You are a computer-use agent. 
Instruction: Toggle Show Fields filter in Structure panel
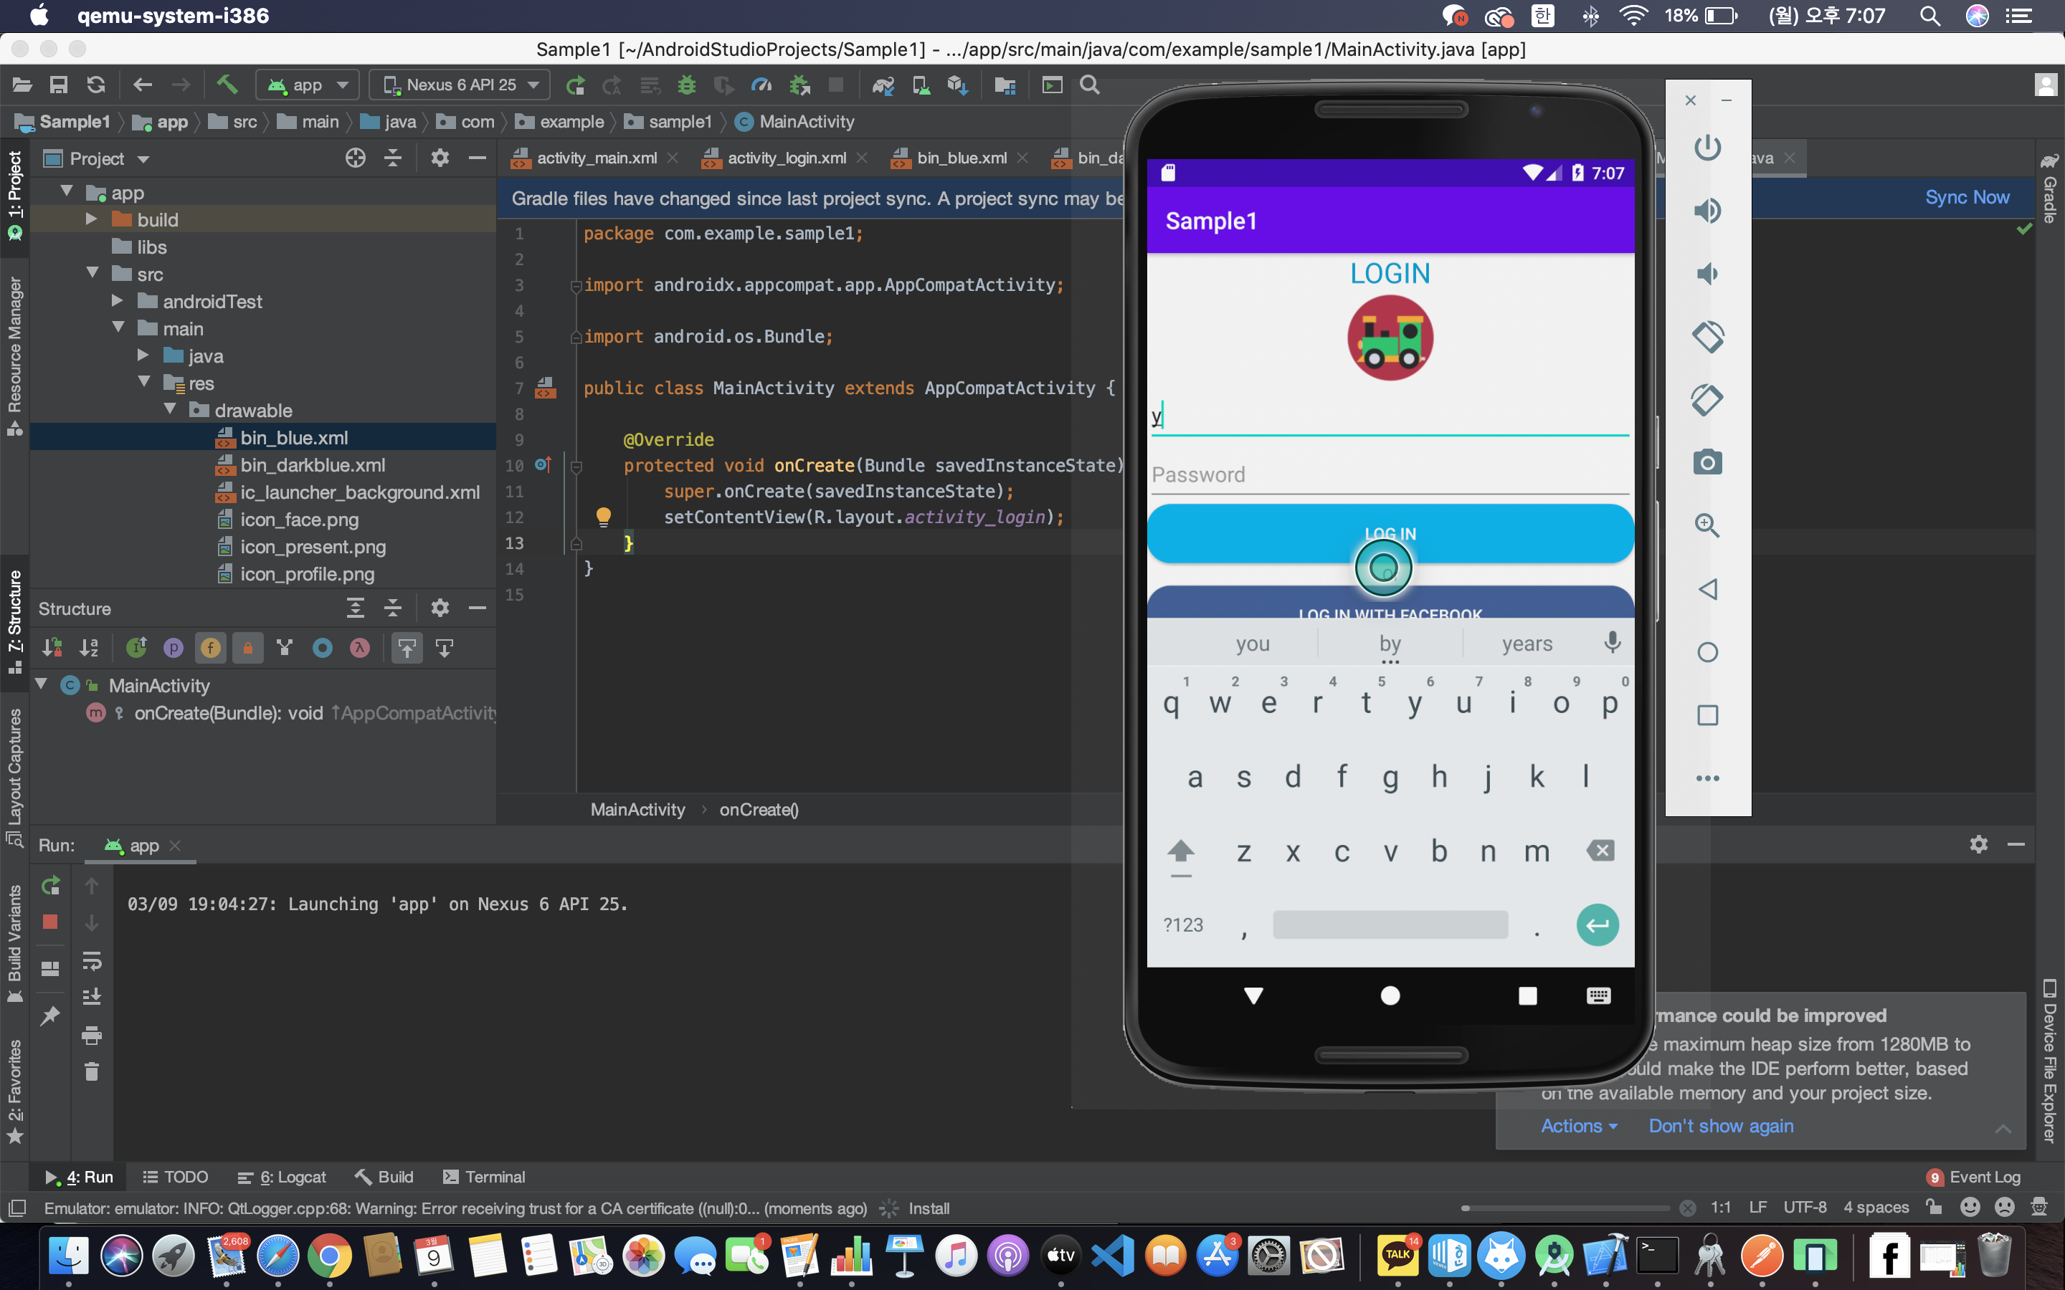[211, 649]
